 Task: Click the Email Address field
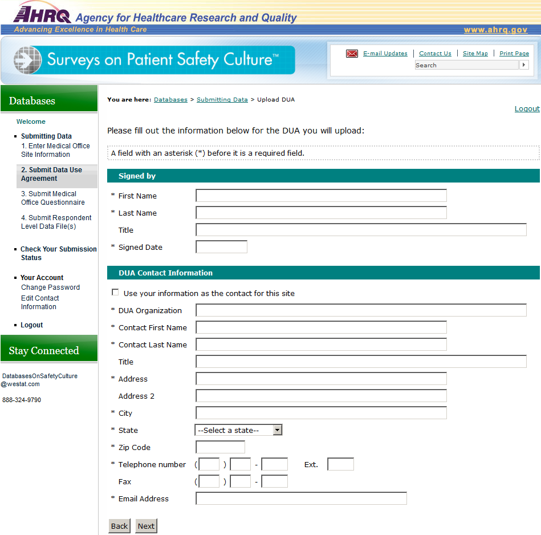pos(301,498)
